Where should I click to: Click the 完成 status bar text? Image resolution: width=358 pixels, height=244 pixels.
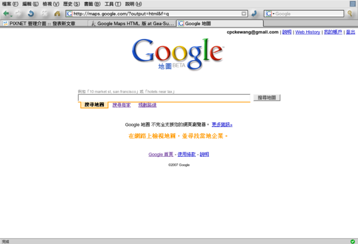coord(5,242)
